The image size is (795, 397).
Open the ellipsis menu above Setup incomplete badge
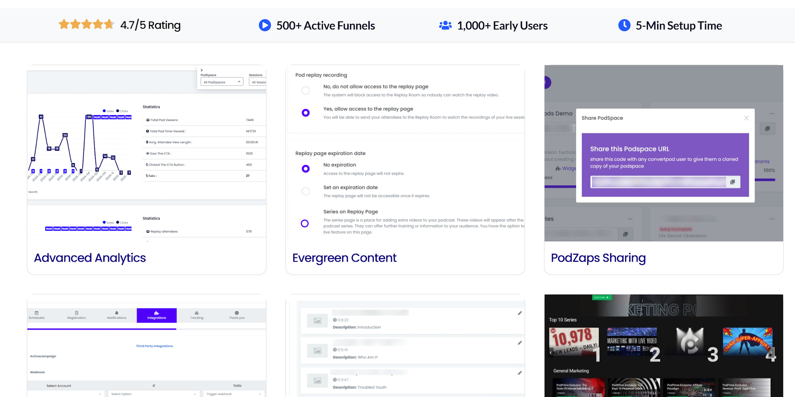coord(772,219)
